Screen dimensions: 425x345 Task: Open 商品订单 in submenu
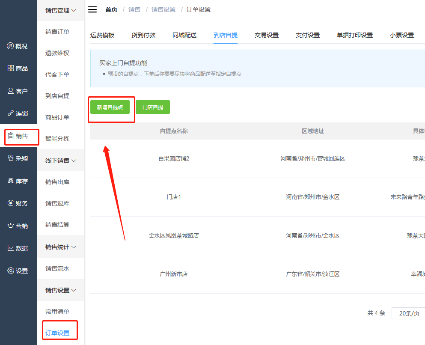(x=57, y=117)
